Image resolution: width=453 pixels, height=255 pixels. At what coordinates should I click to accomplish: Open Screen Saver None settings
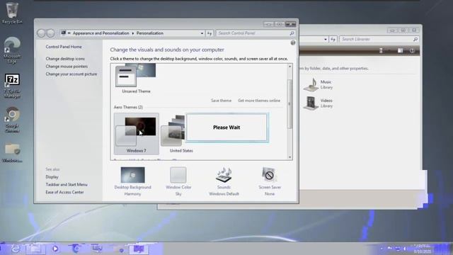click(x=270, y=181)
